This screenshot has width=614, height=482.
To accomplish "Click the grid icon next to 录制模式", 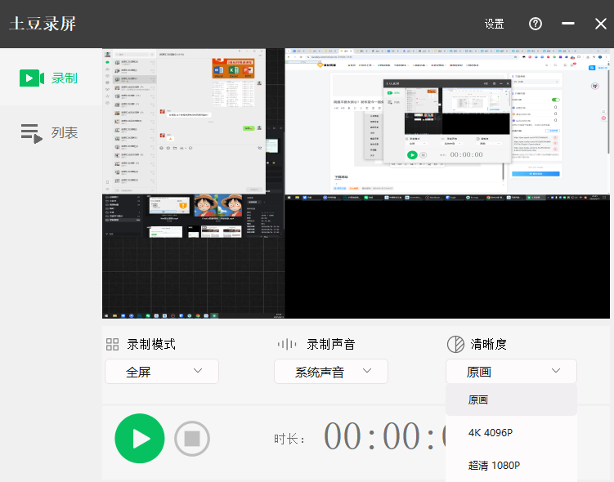I will pyautogui.click(x=113, y=344).
